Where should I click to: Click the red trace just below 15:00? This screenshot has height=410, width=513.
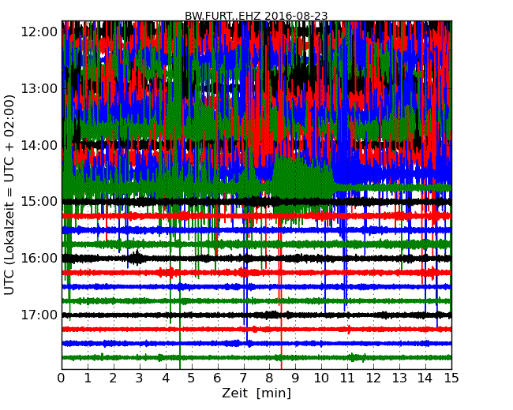(x=256, y=216)
